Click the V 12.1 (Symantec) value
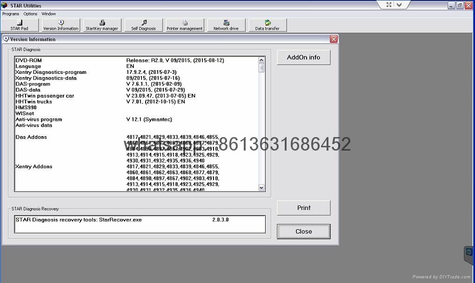475x283 pixels. coord(149,119)
